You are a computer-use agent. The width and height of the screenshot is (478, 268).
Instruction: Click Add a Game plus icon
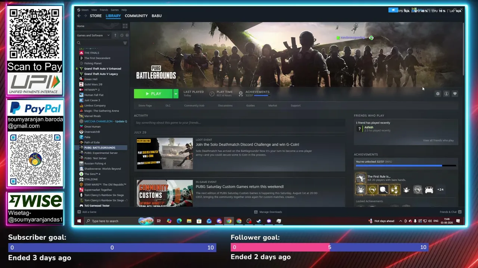tap(79, 212)
